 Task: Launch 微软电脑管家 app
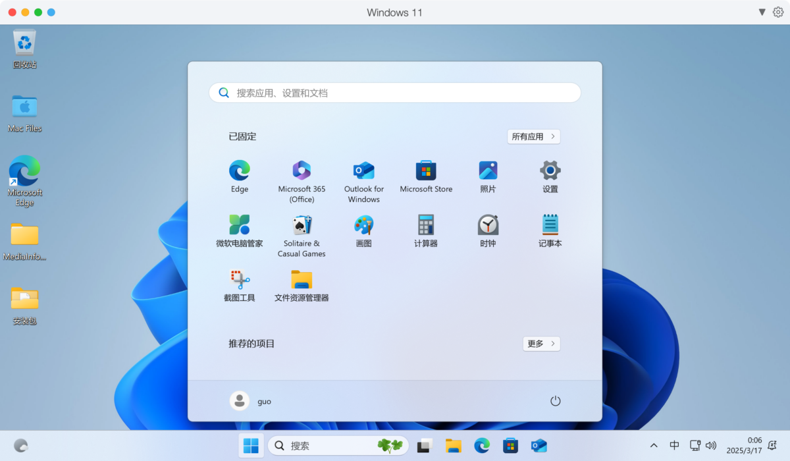pyautogui.click(x=240, y=231)
